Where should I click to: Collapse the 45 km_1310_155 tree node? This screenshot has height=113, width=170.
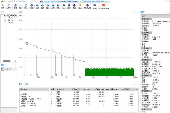click(x=3, y=16)
